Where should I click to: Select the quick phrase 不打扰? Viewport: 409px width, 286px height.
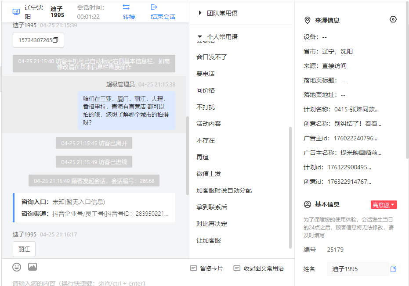(206, 107)
